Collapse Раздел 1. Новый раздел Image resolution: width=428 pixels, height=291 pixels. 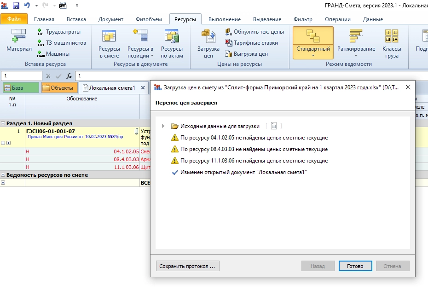point(3,123)
